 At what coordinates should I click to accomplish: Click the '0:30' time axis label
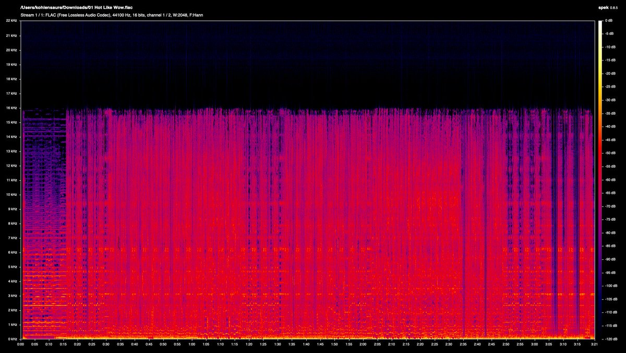[x=106, y=344]
